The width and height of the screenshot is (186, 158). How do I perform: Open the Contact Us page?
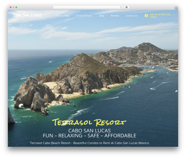pyautogui.click(x=131, y=16)
